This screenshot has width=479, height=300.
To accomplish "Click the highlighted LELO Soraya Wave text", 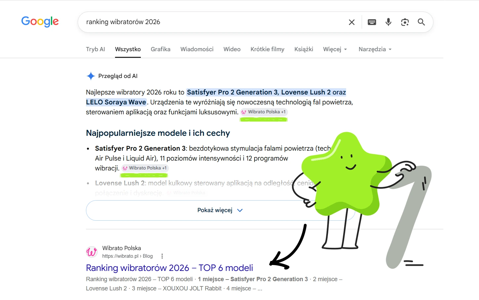I will tap(116, 102).
